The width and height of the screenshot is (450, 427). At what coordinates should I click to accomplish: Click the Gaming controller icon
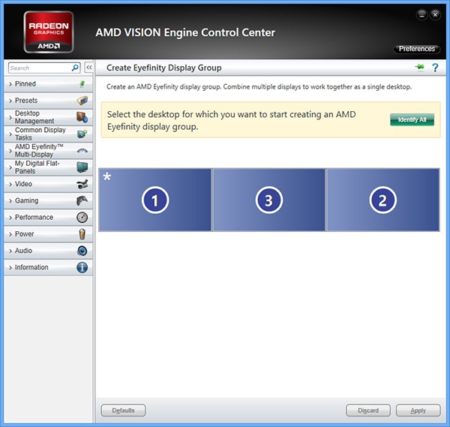coord(82,200)
